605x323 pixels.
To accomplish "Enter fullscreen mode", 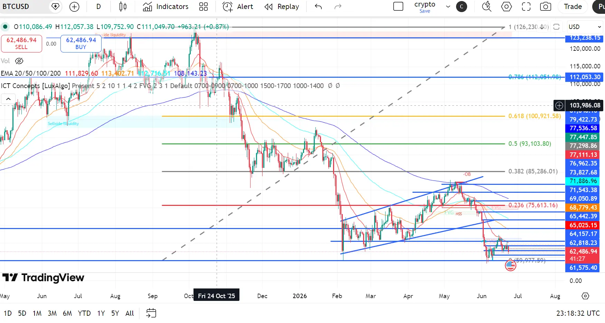I will 526,7.
